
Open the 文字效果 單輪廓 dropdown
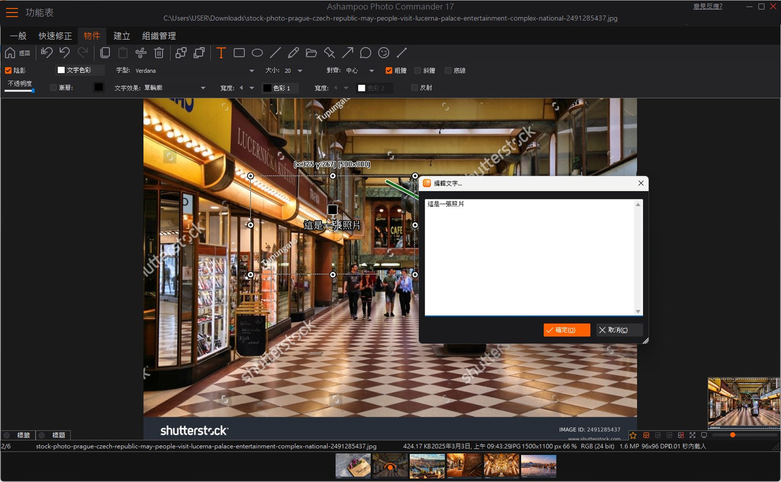pyautogui.click(x=175, y=88)
